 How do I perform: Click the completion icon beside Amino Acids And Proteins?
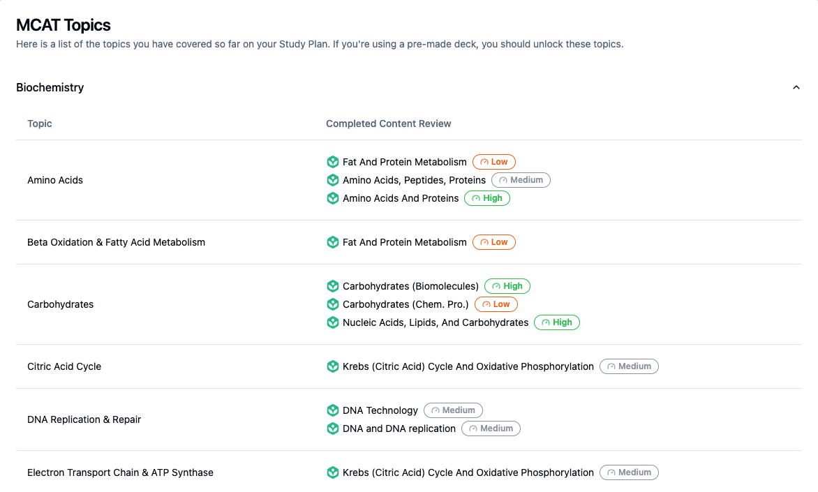point(333,198)
